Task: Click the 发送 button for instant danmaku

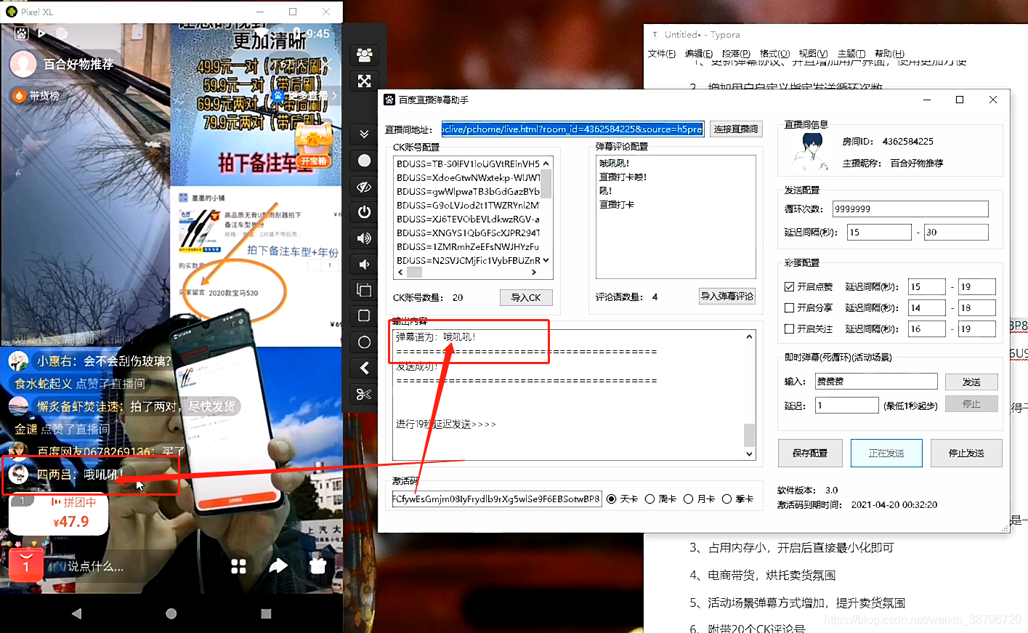Action: pos(971,382)
